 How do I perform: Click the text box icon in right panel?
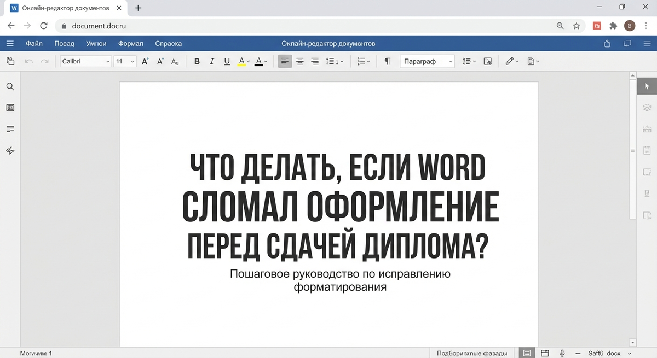tap(647, 193)
